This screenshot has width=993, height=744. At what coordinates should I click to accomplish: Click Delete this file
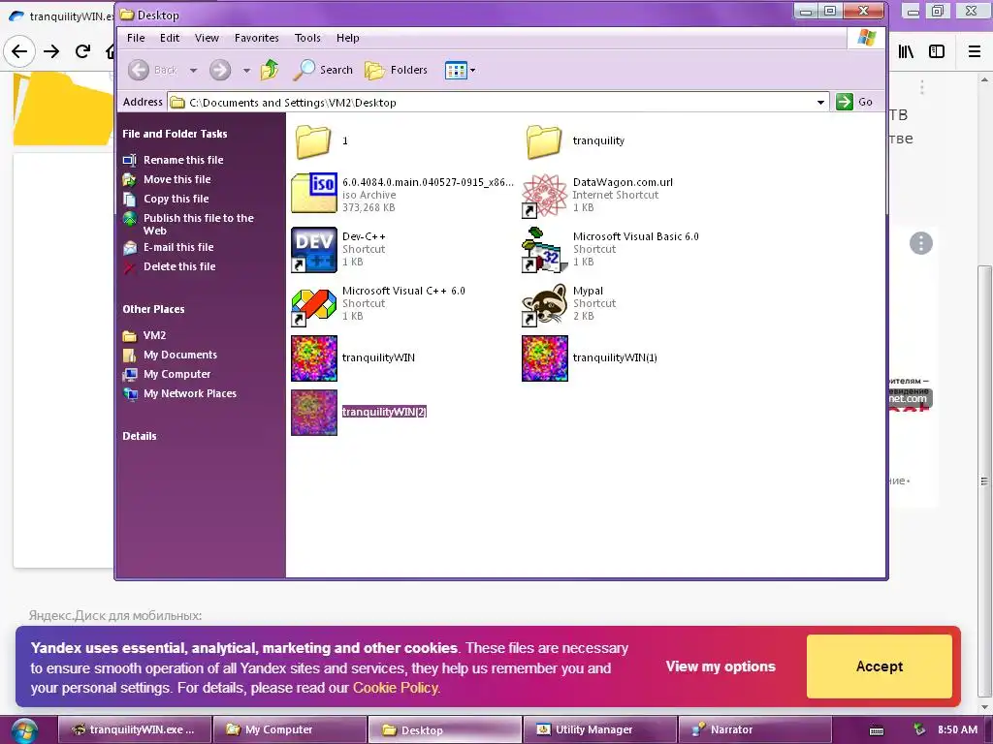click(x=179, y=266)
